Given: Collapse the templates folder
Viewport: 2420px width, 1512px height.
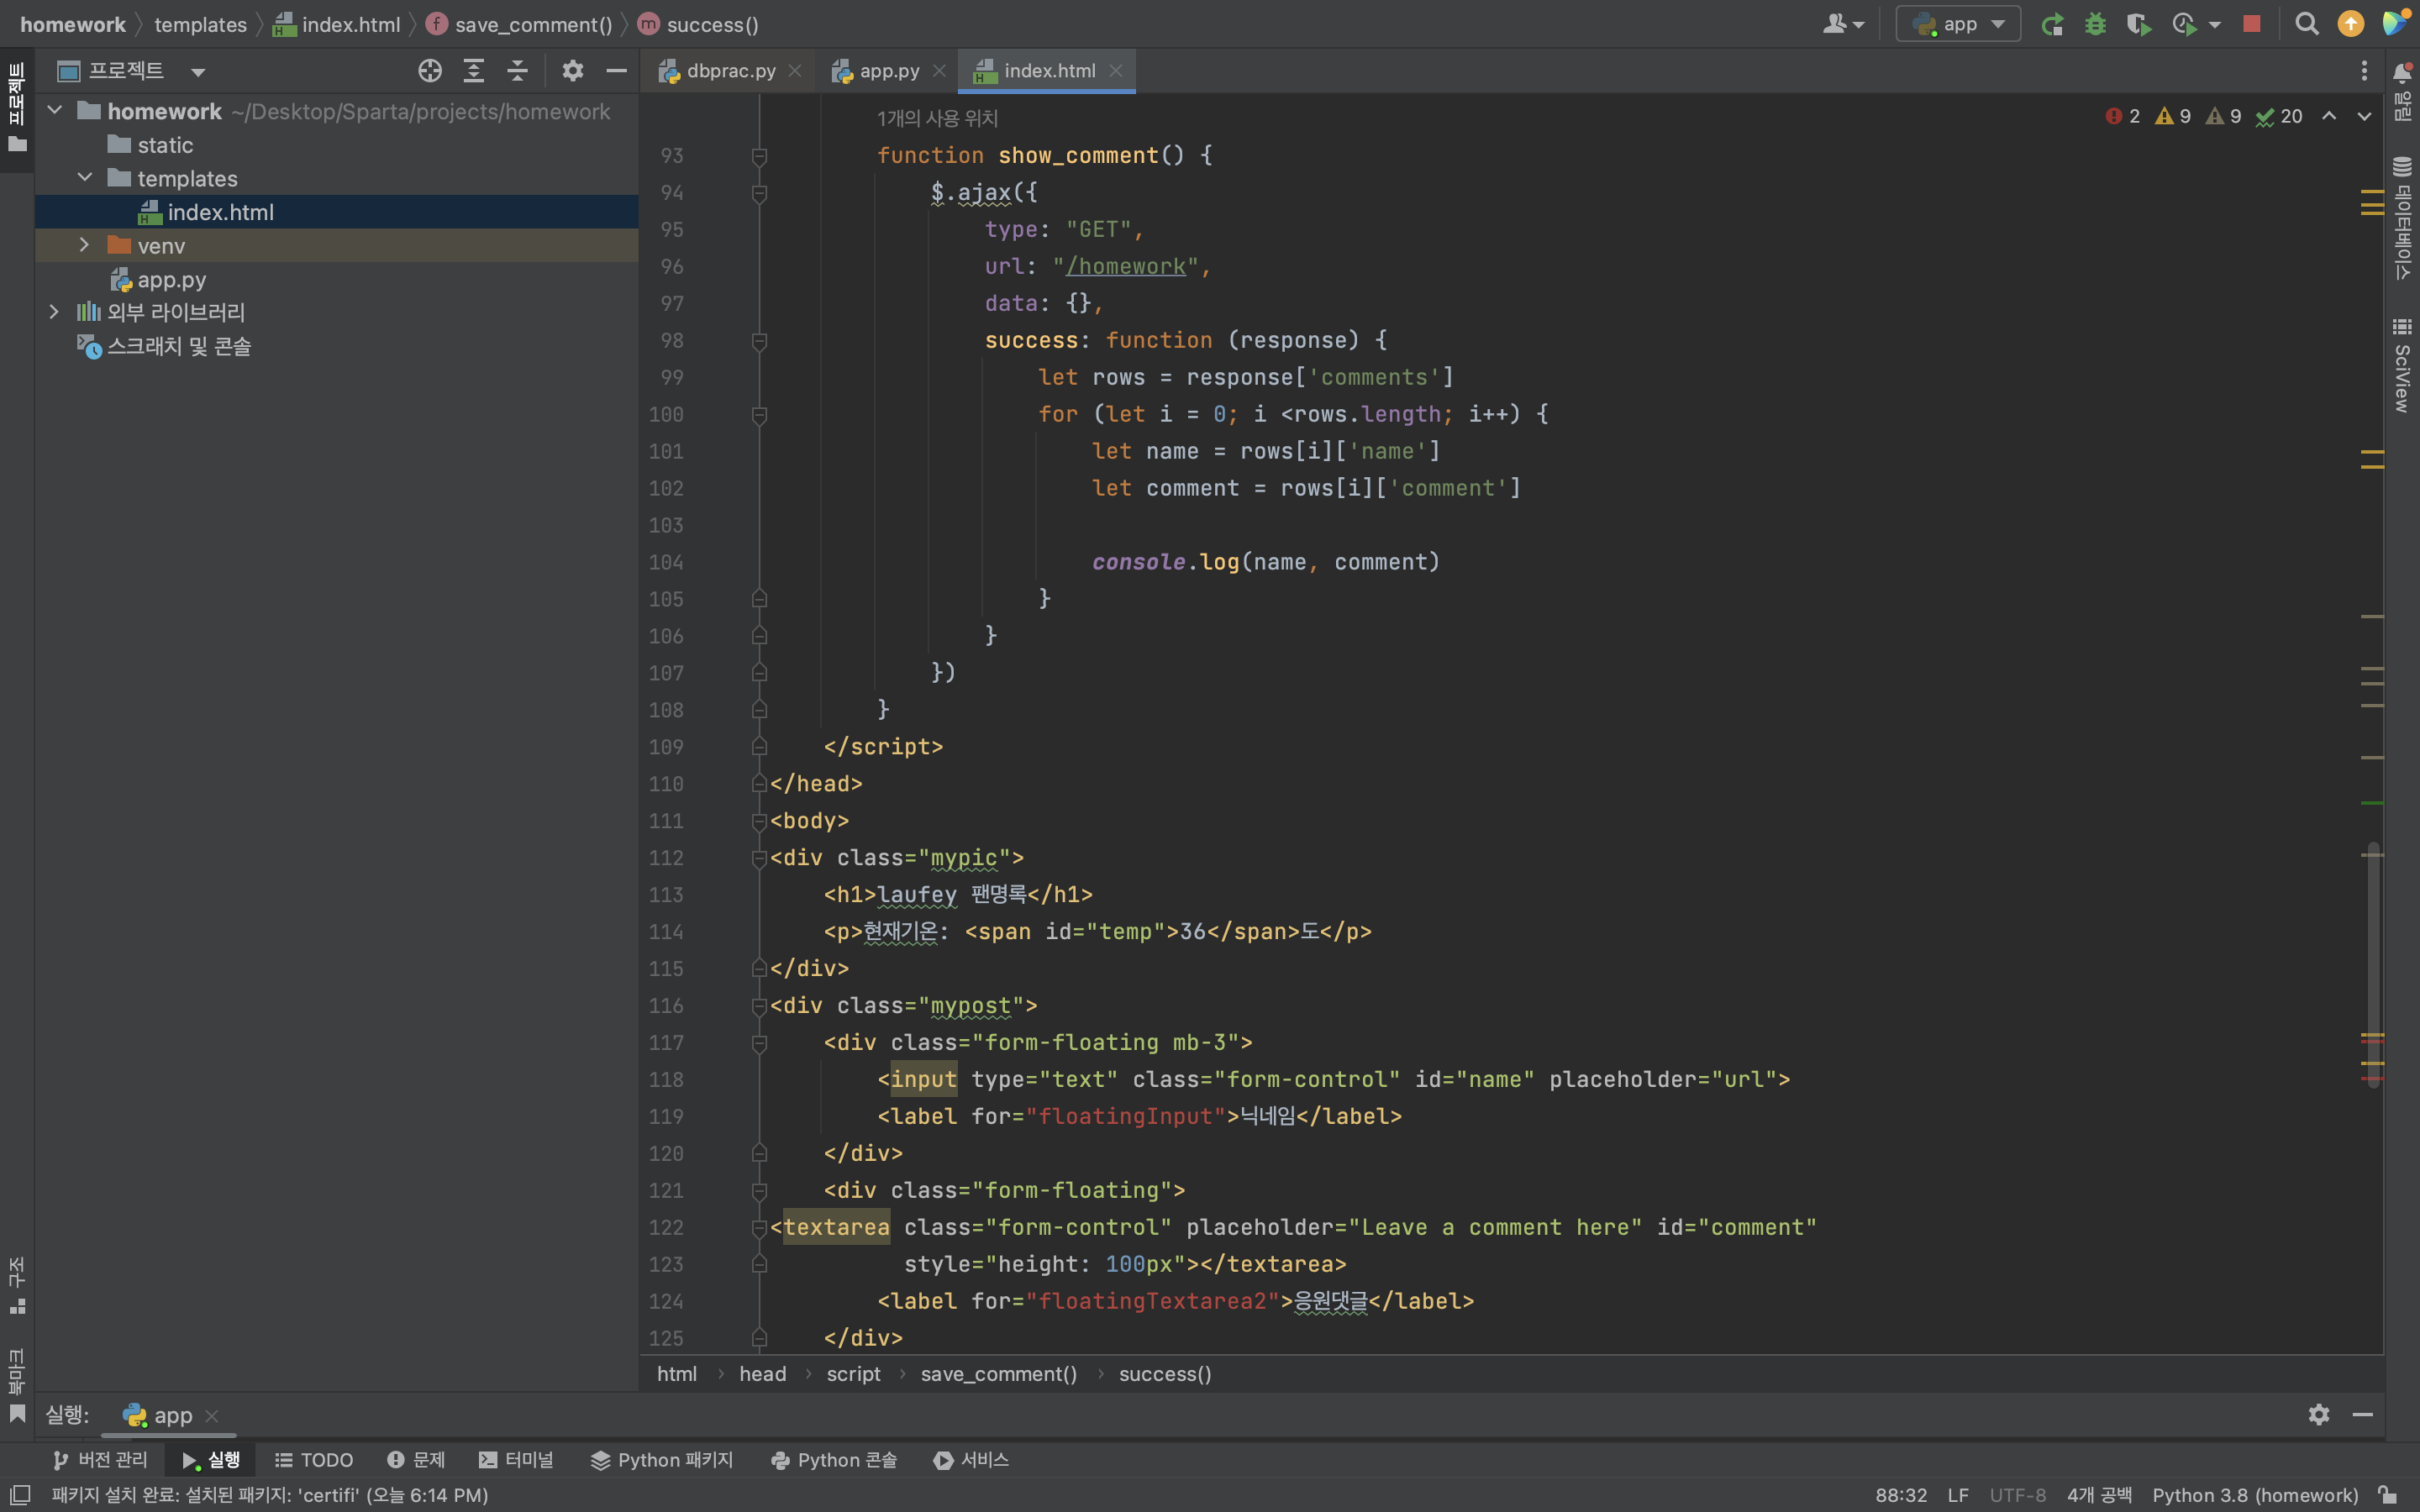Looking at the screenshot, I should point(85,177).
